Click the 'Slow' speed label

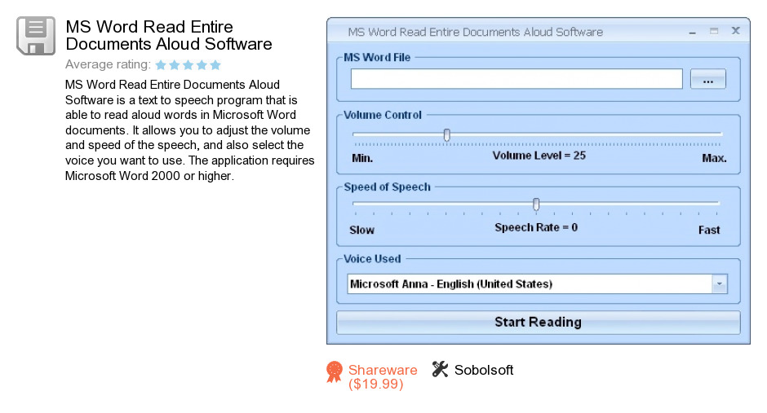361,230
